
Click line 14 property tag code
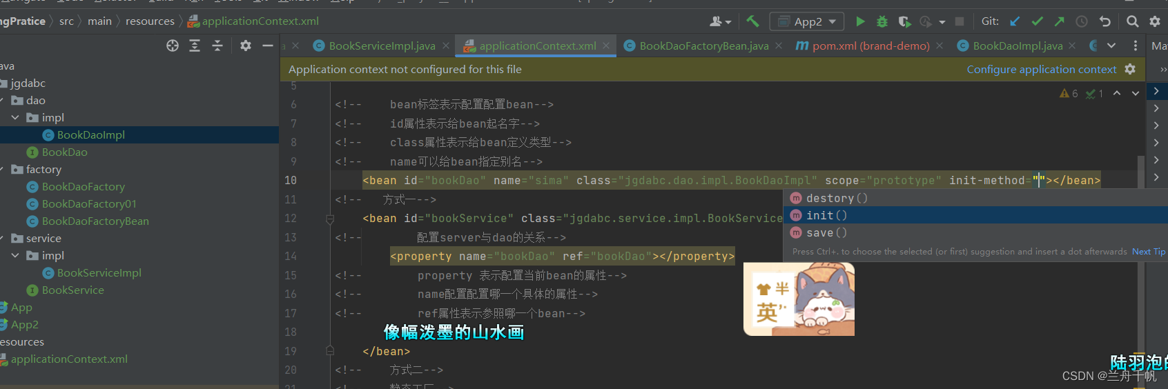click(563, 256)
